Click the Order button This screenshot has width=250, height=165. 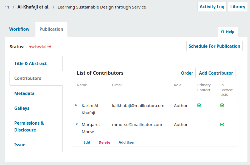(x=187, y=73)
